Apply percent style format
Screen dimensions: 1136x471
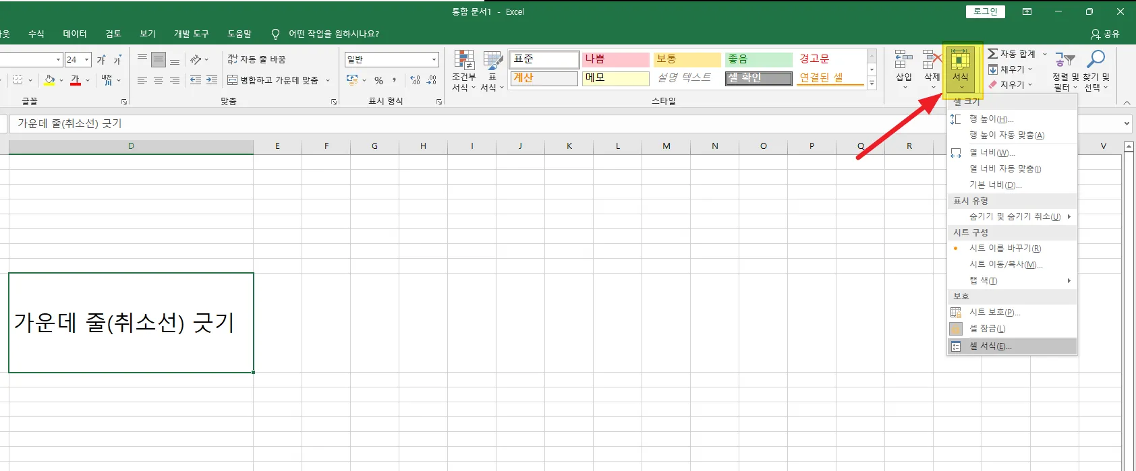[x=379, y=80]
